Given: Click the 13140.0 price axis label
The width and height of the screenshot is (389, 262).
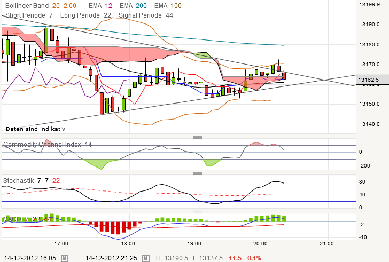Looking at the screenshot, I should coord(369,124).
